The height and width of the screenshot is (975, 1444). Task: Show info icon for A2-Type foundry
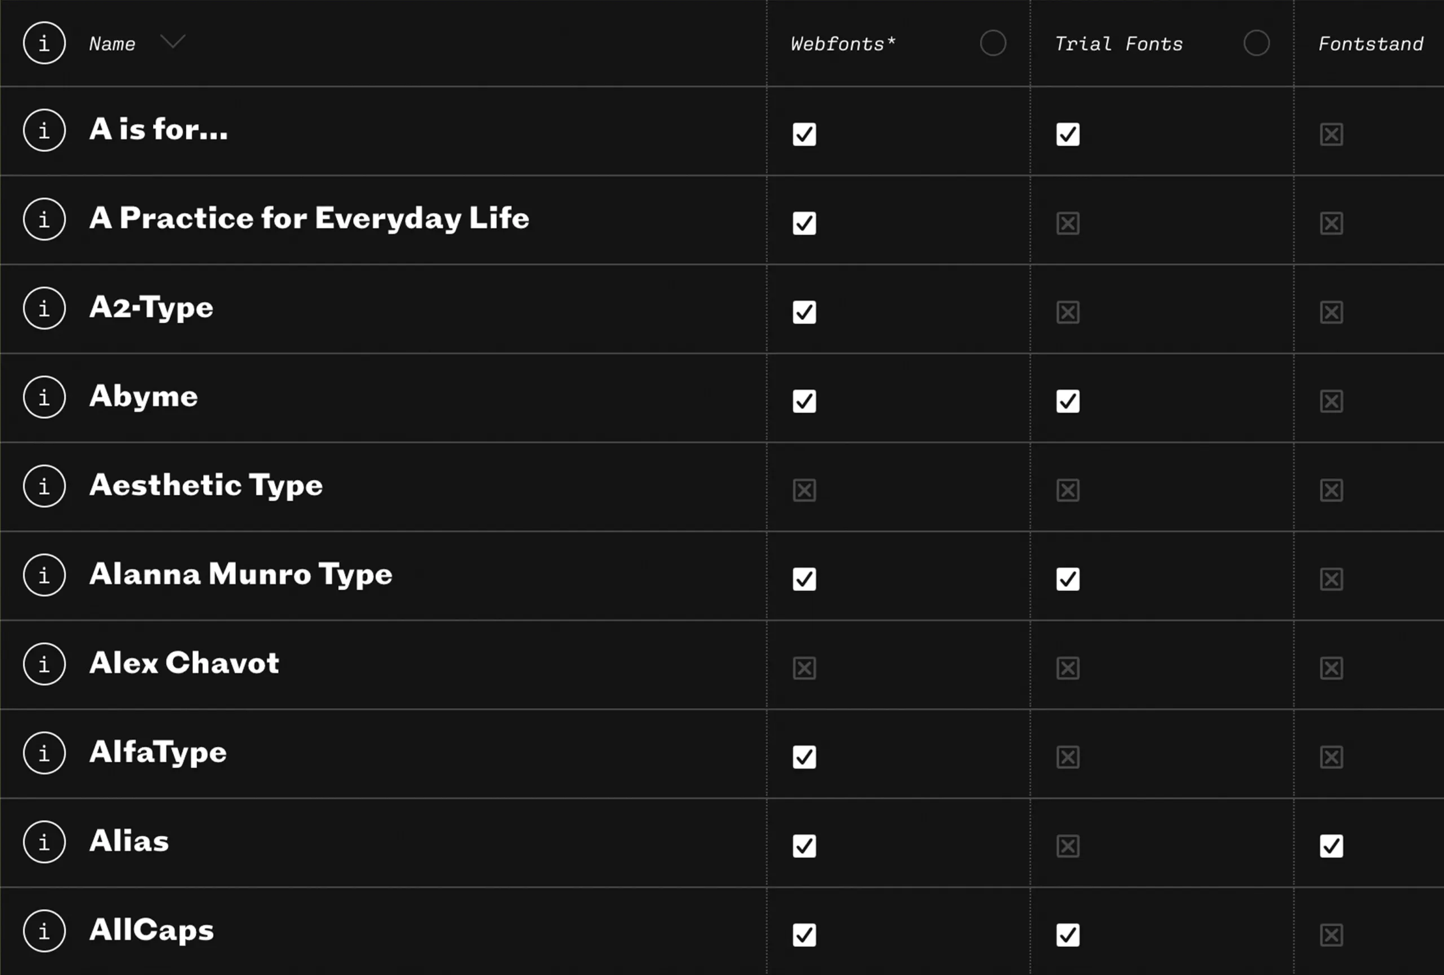44,308
